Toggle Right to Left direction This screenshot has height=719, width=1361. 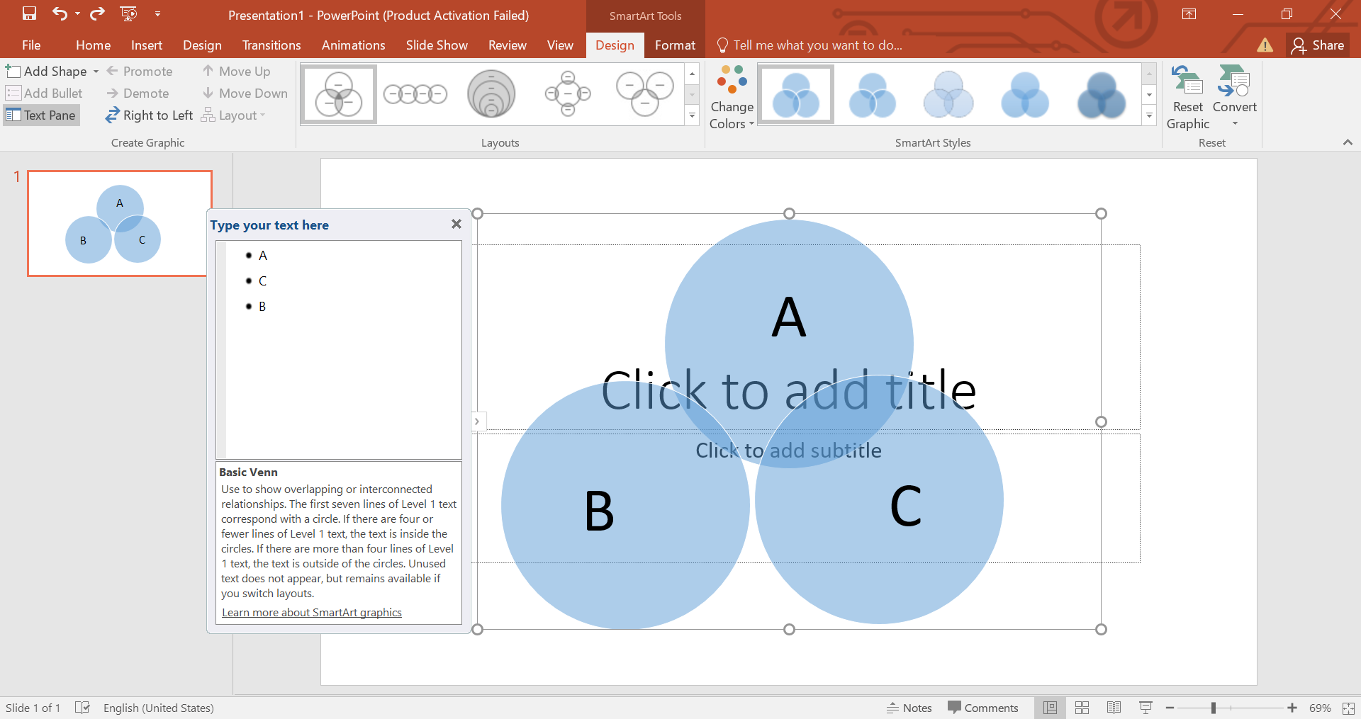tap(149, 115)
